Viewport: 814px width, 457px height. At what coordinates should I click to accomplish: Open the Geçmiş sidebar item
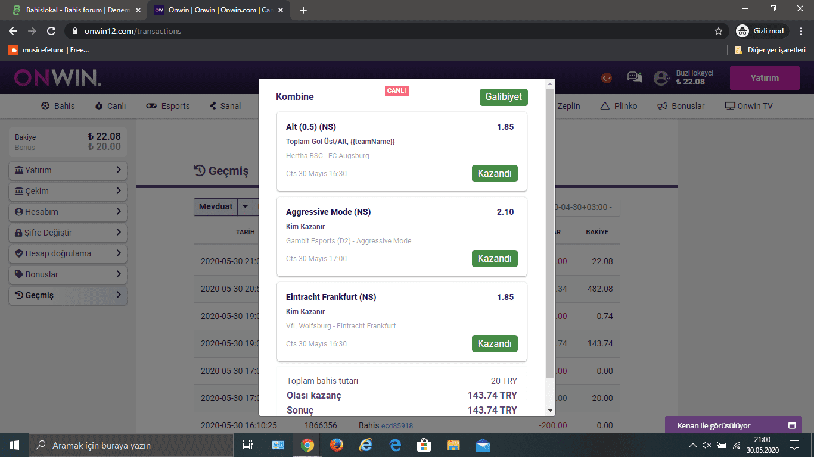tap(68, 295)
